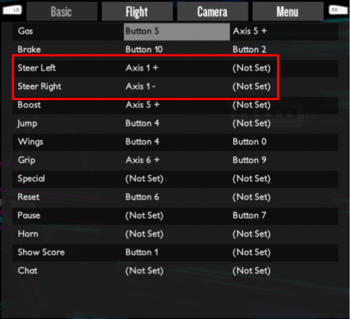350x319 pixels.
Task: Edit Grip primary binding Axis 6 +
Action: coord(143,160)
